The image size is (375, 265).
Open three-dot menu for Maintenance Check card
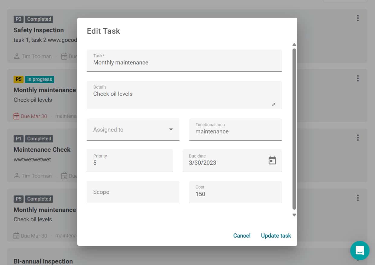(x=358, y=138)
